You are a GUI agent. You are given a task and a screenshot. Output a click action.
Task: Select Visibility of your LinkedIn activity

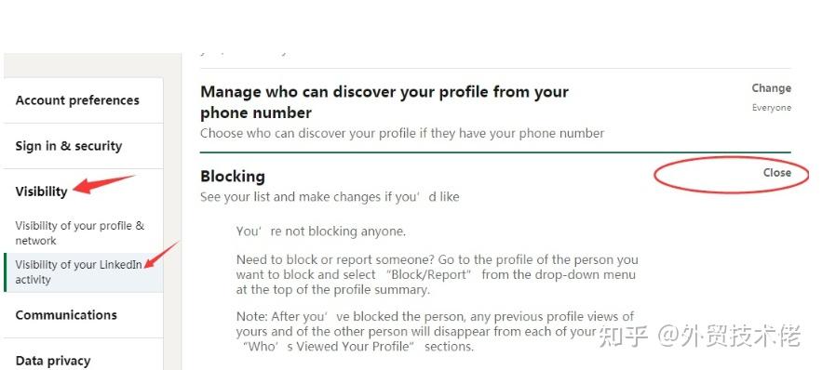[x=78, y=272]
